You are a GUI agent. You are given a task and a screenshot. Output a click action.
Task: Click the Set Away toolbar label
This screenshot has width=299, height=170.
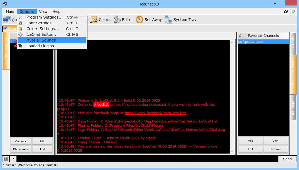click(x=153, y=20)
